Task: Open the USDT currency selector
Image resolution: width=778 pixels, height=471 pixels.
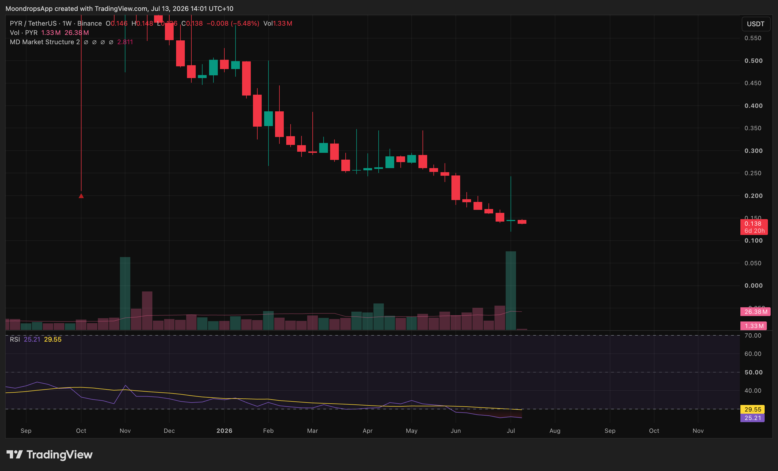Action: click(756, 24)
